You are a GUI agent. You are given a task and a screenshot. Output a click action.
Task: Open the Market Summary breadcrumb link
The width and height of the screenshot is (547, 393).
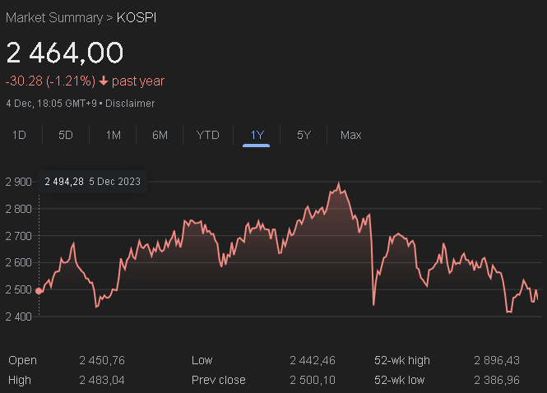coord(54,18)
